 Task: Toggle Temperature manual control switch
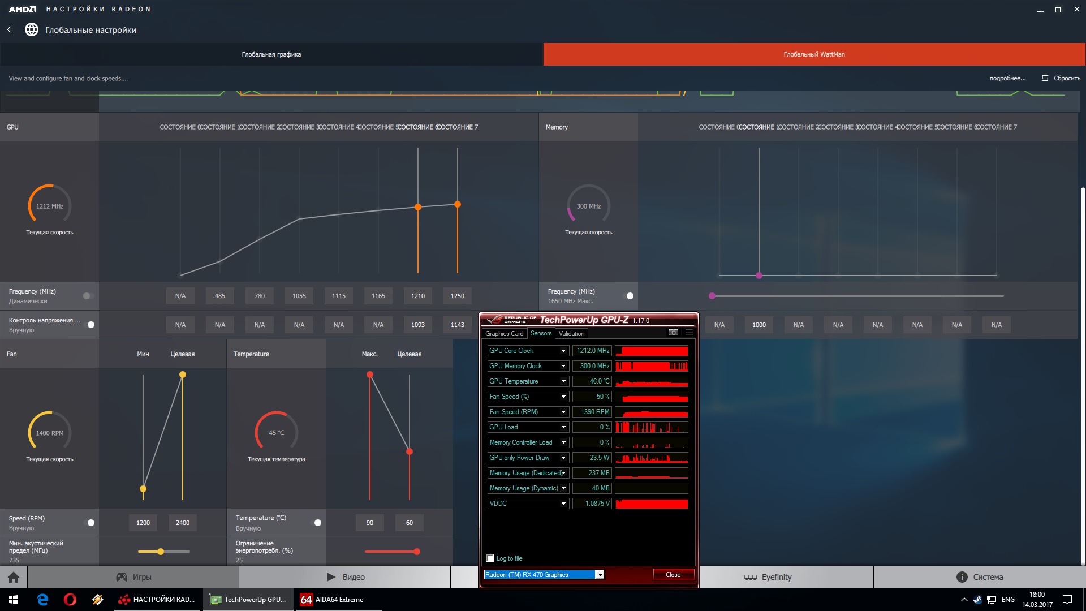point(316,523)
